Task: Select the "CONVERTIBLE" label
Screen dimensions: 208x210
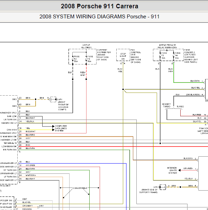Action: click(80, 188)
